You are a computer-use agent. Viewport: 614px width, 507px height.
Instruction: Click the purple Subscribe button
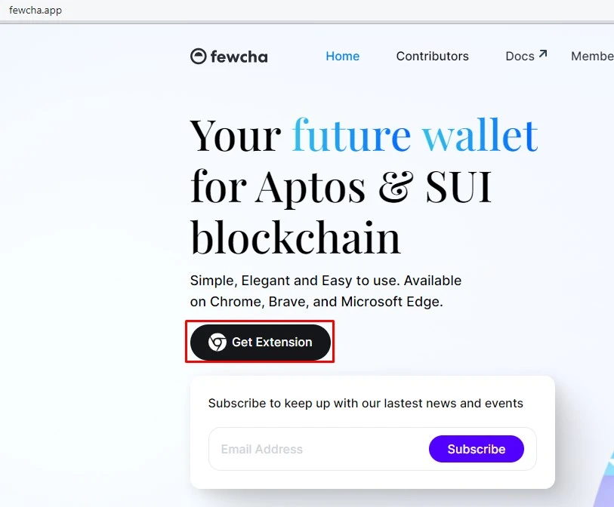tap(476, 449)
